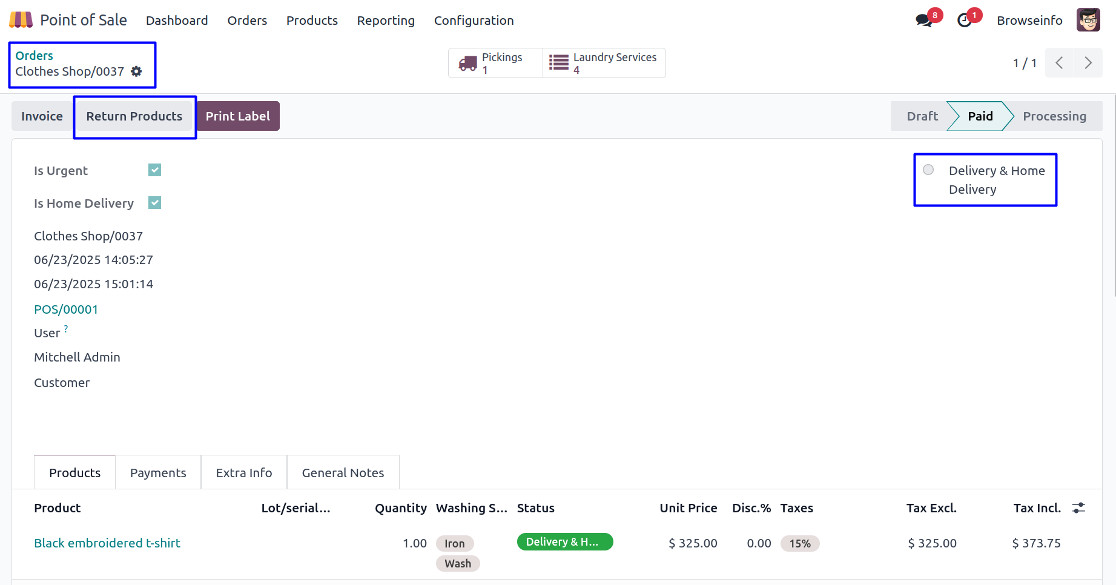Open the POS/00001 session link

66,309
